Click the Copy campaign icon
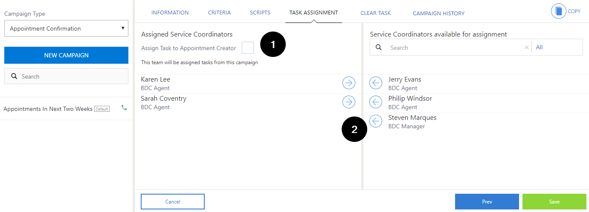Viewport: 589px width, 212px height. tap(559, 11)
